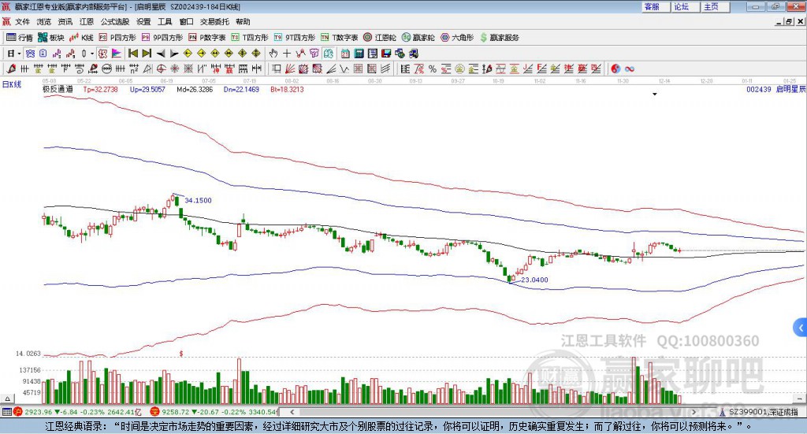807x434 pixels.
Task: Open the 9T四方形 tool
Action: point(295,38)
